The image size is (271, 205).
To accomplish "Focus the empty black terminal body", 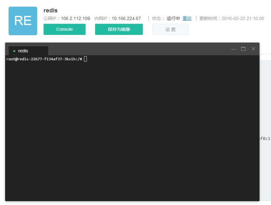I will [132, 130].
